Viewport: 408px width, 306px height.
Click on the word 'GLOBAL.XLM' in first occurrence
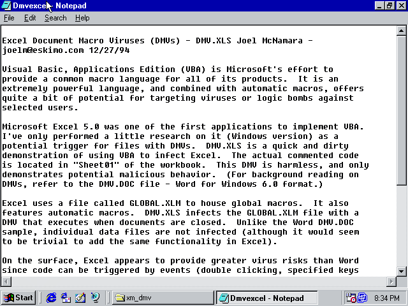(x=155, y=203)
